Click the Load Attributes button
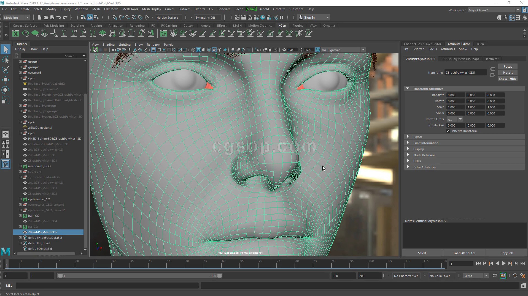528x296 pixels. [x=464, y=253]
